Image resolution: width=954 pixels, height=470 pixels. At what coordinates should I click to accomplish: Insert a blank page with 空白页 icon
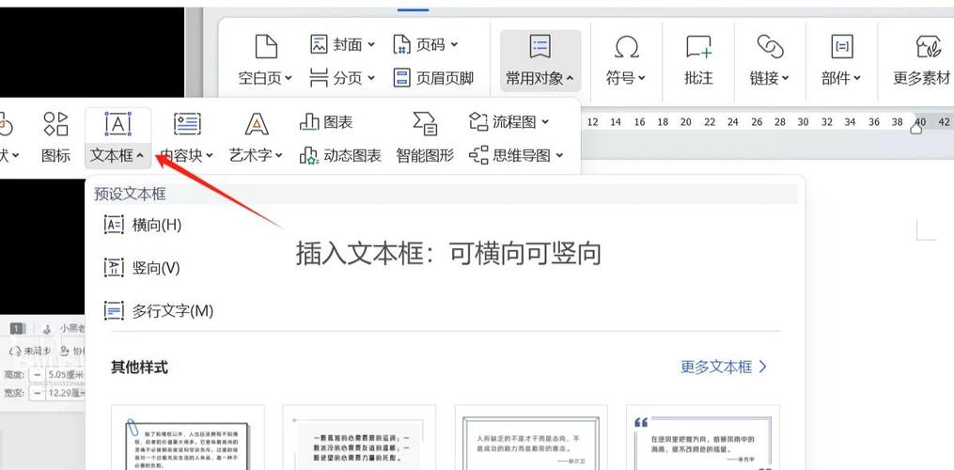point(265,48)
